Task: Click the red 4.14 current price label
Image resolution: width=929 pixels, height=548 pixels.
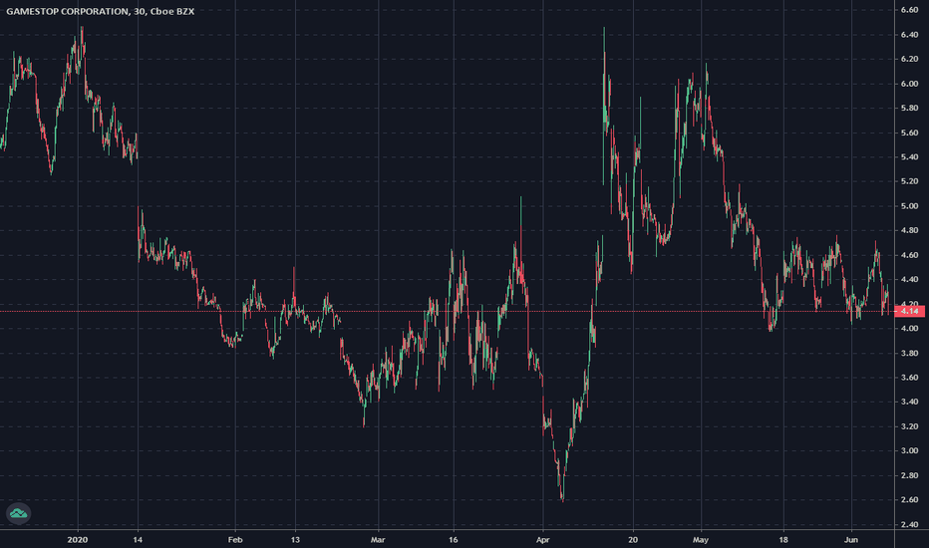Action: click(x=909, y=311)
